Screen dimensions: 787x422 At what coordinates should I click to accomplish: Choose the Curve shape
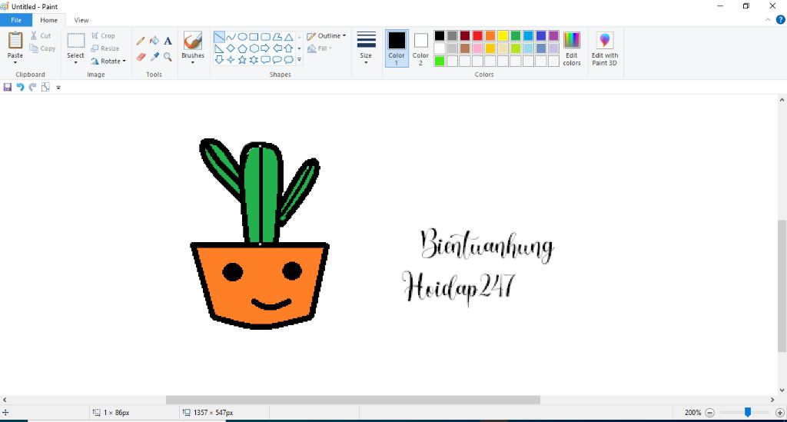231,37
